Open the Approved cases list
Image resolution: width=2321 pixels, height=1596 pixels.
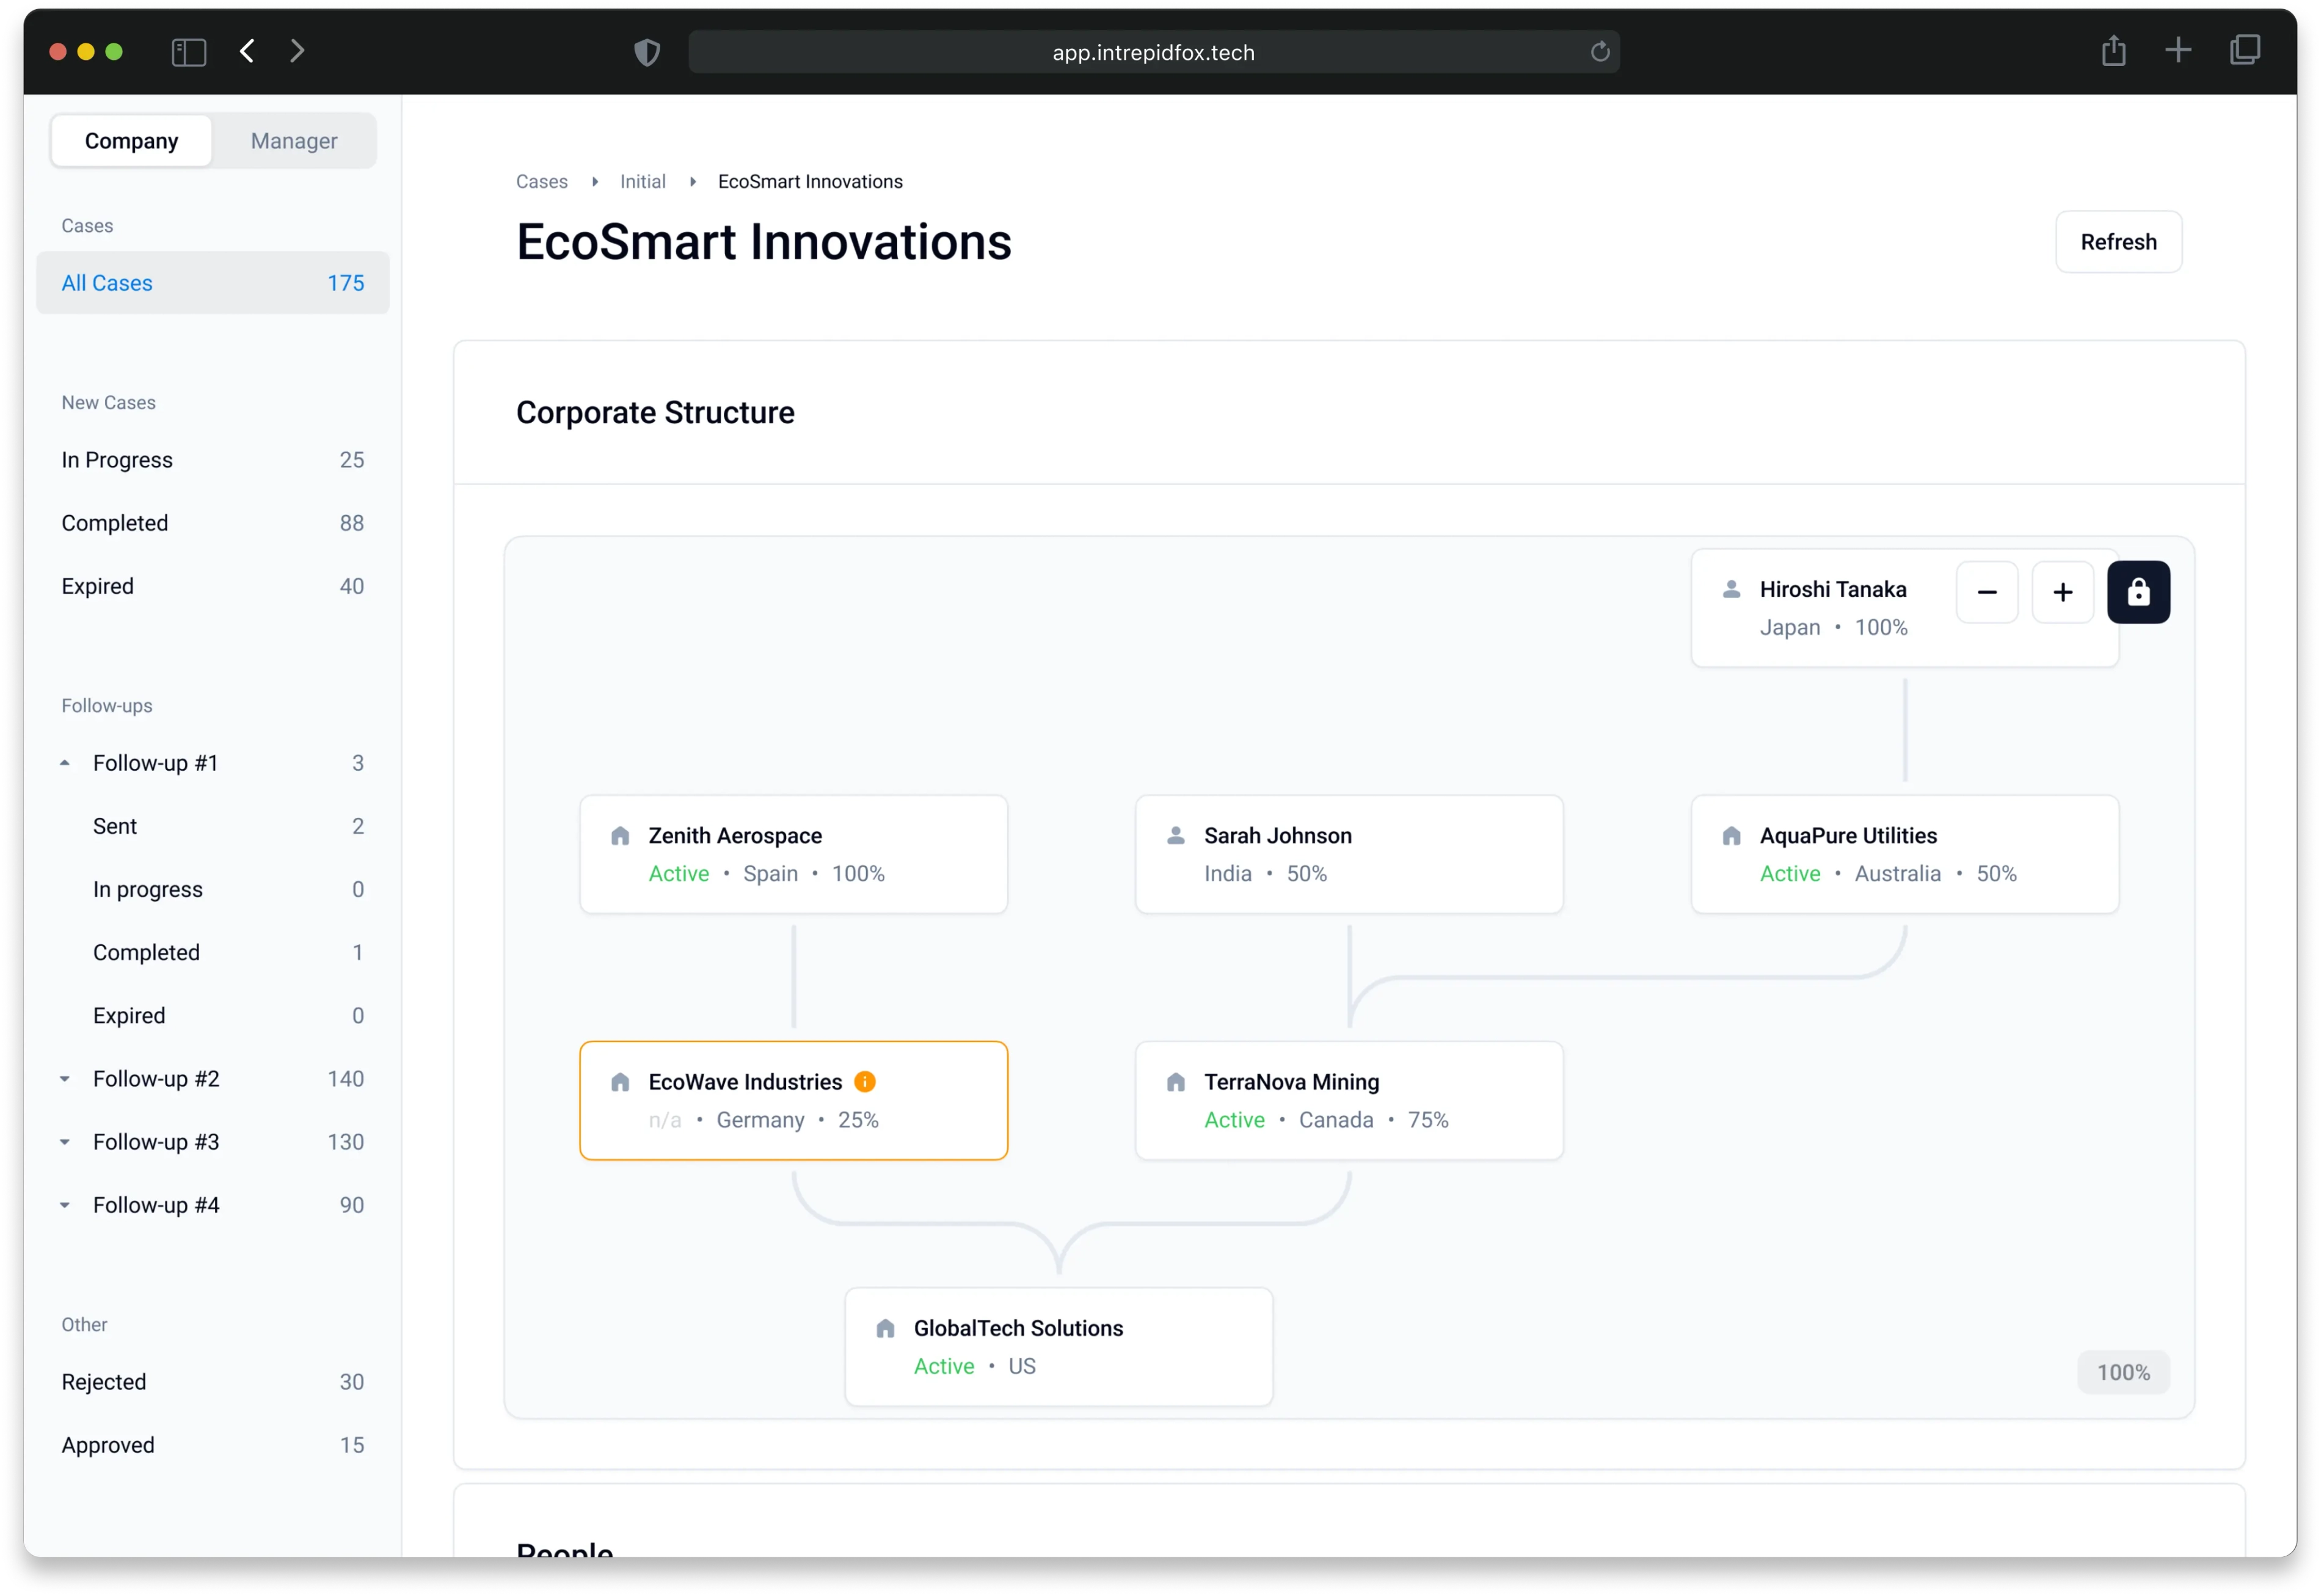[x=213, y=1444]
